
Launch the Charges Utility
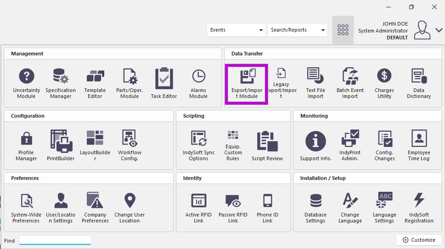pyautogui.click(x=384, y=83)
